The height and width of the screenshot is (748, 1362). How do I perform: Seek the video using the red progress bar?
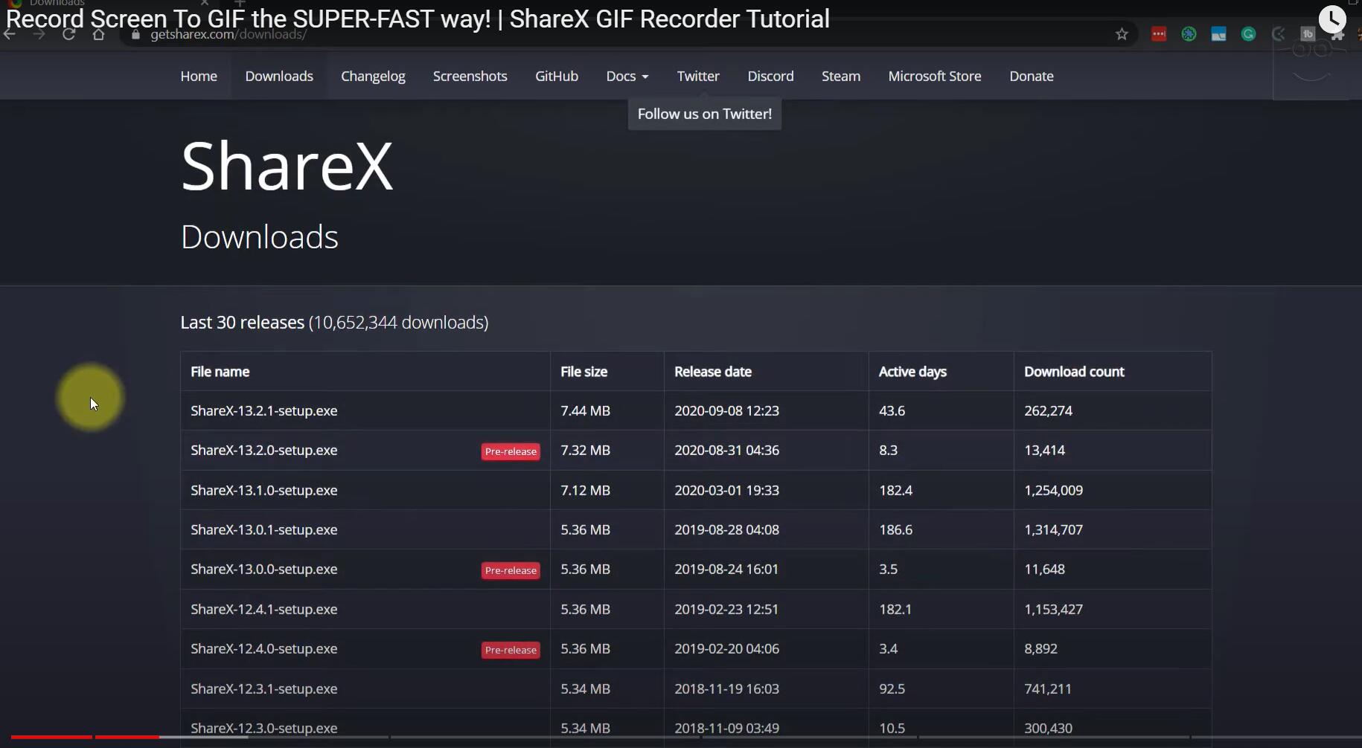coord(86,737)
